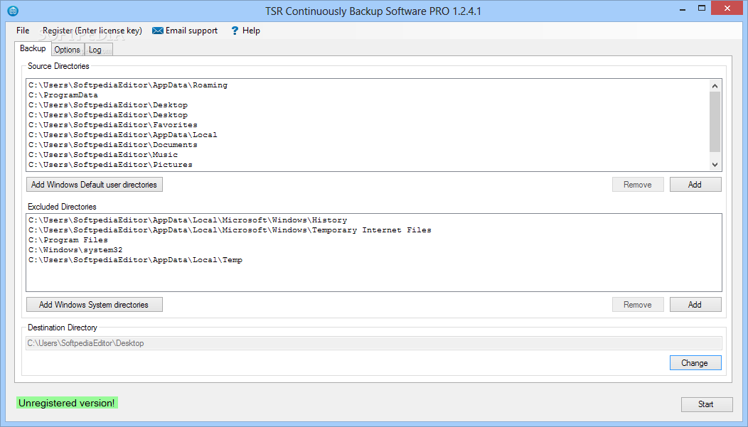Click the Source Directories scrollbar thumb
Screen dimensions: 748x427
pyautogui.click(x=715, y=122)
